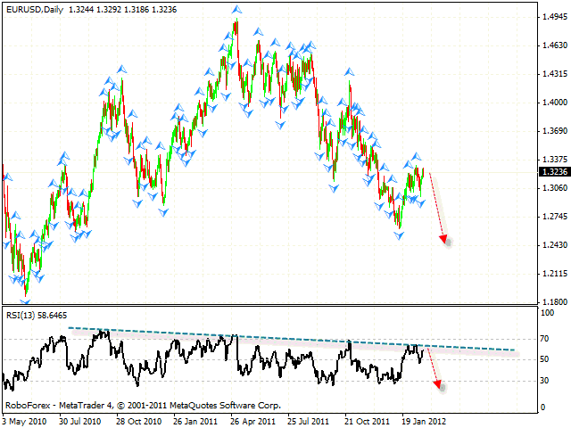Viewport: 571px width, 428px height.
Task: Click the RoboForex MetaTrader 4 copyright text
Action: tap(141, 404)
